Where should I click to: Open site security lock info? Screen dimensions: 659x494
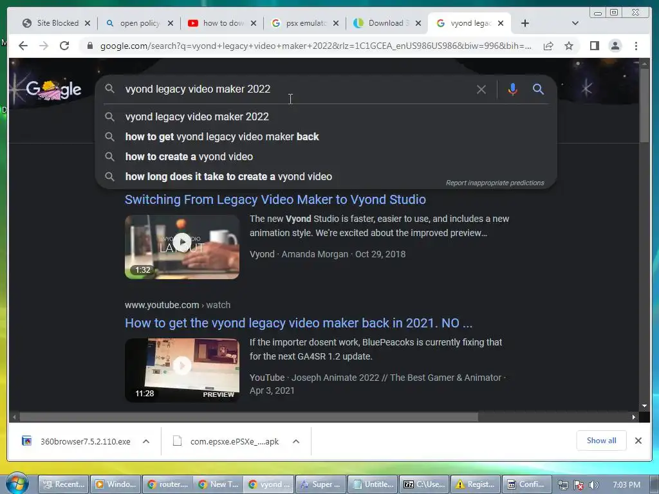coord(89,46)
